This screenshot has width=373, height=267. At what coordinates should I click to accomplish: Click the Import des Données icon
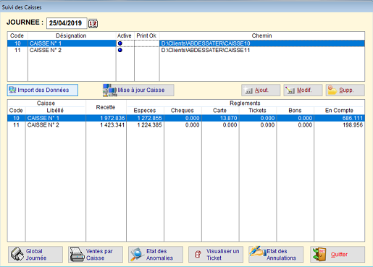tap(12, 90)
